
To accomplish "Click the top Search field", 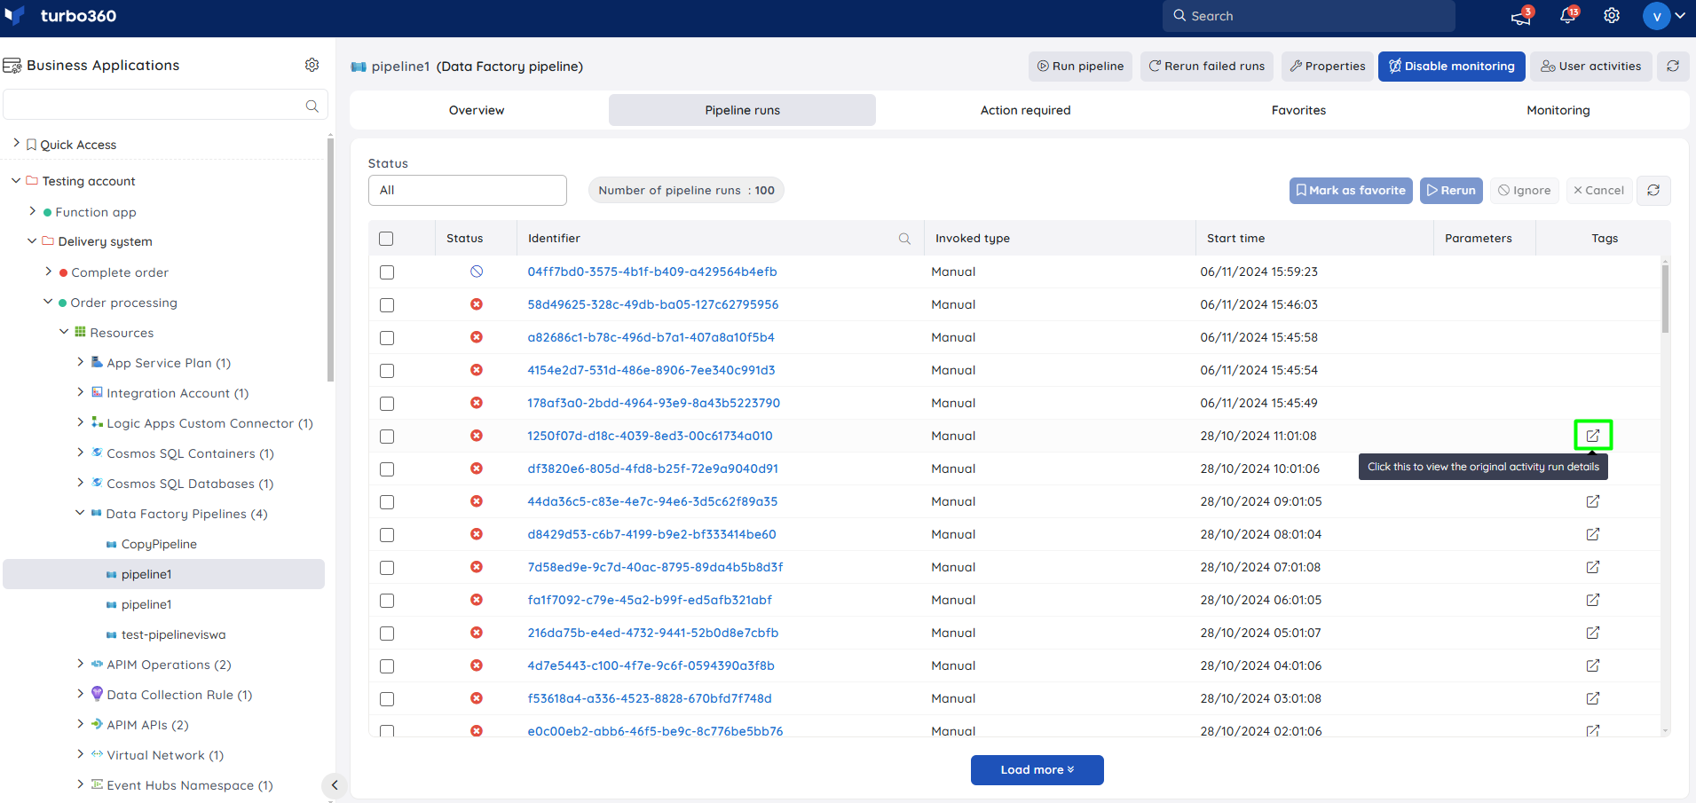I will 1309,16.
